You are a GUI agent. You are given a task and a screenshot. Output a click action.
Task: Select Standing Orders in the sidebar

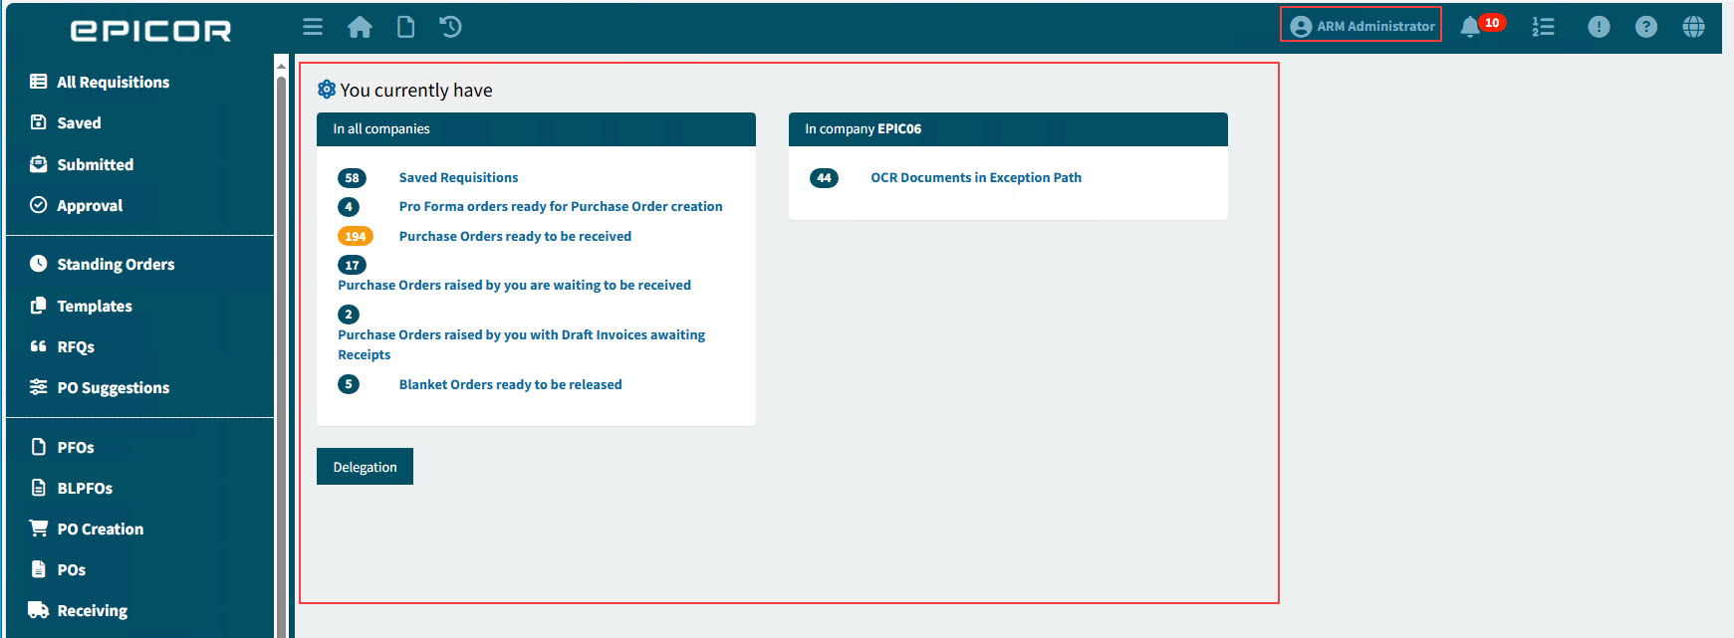[x=116, y=264]
